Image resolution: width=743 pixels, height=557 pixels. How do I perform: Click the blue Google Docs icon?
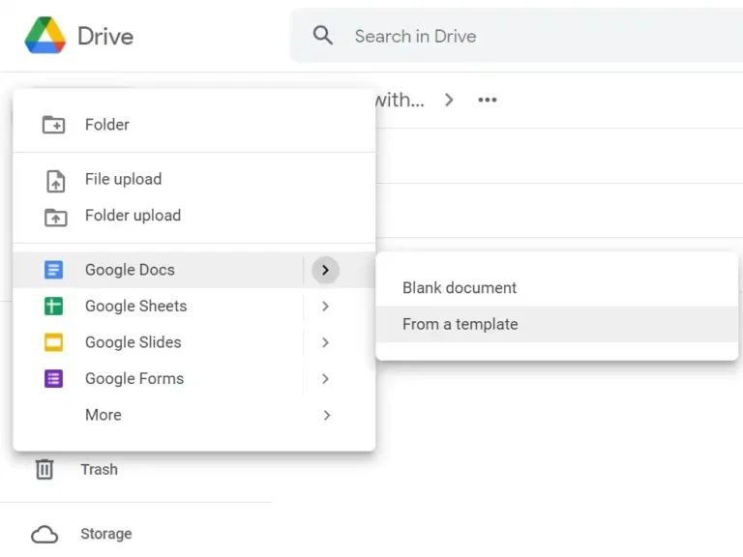tap(53, 270)
